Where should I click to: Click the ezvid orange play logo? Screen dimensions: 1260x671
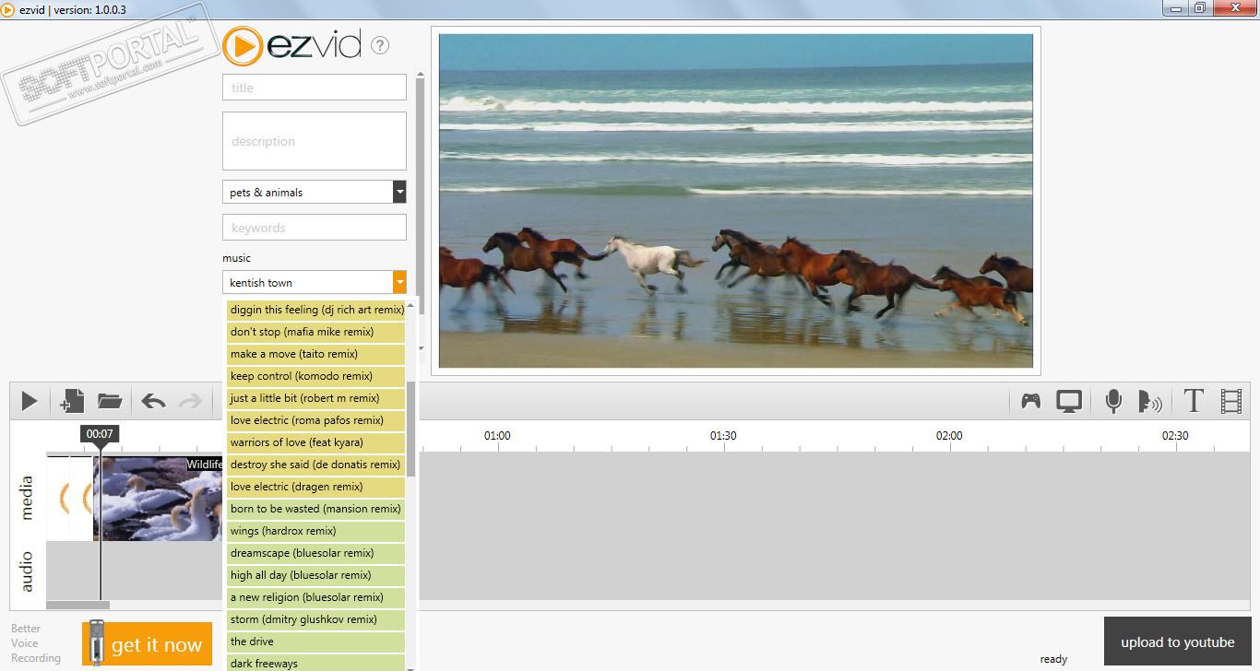(x=243, y=46)
